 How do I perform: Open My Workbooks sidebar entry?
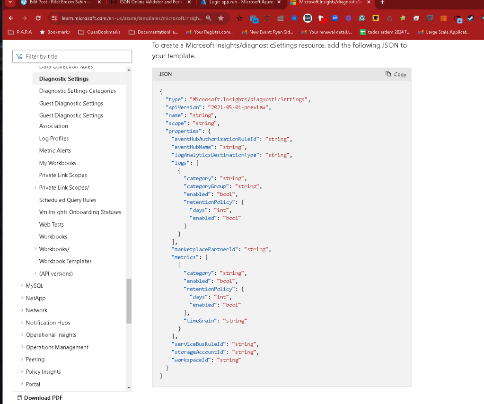[58, 163]
